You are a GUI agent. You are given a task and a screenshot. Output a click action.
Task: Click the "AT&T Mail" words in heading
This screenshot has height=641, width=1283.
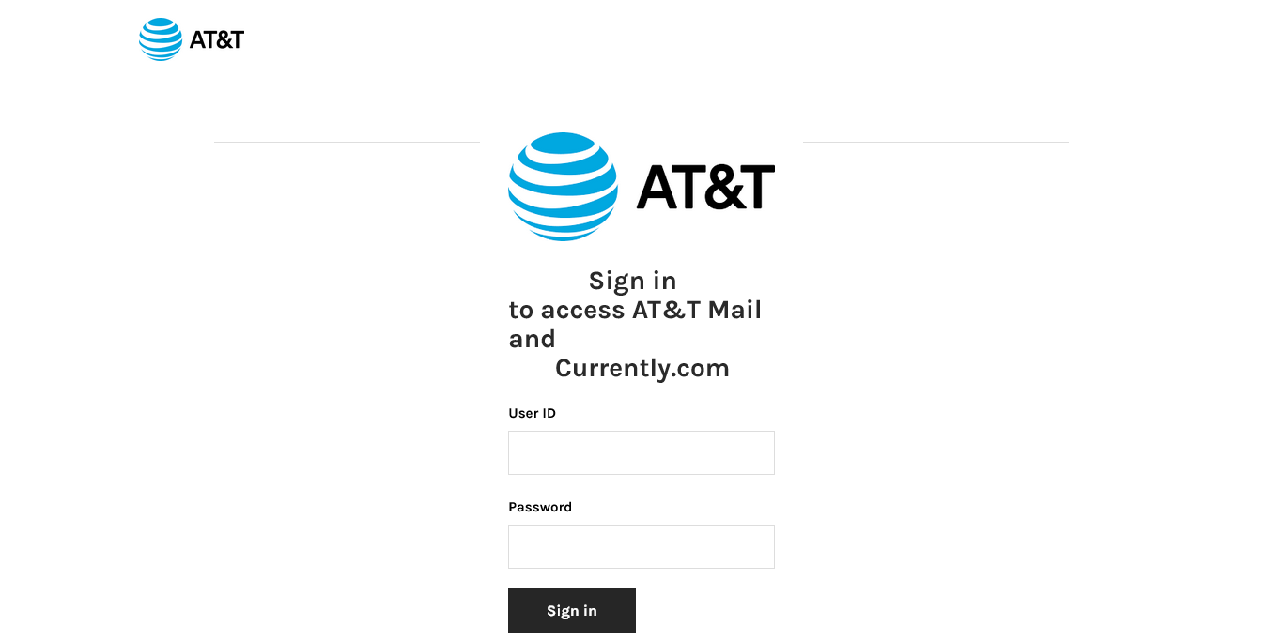pos(697,310)
